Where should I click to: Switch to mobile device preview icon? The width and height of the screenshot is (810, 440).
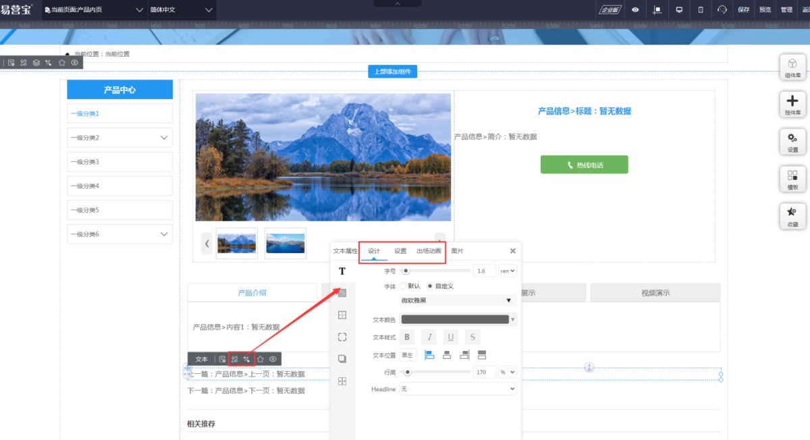coord(700,9)
